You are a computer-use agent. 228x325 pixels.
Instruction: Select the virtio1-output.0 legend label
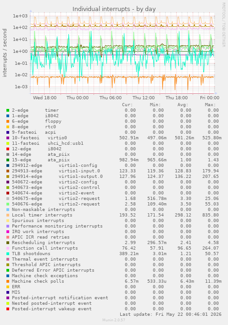coord(81,177)
